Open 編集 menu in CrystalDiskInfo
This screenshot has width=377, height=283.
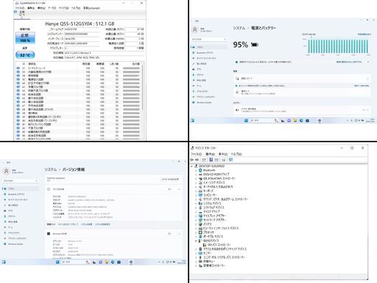coord(31,8)
